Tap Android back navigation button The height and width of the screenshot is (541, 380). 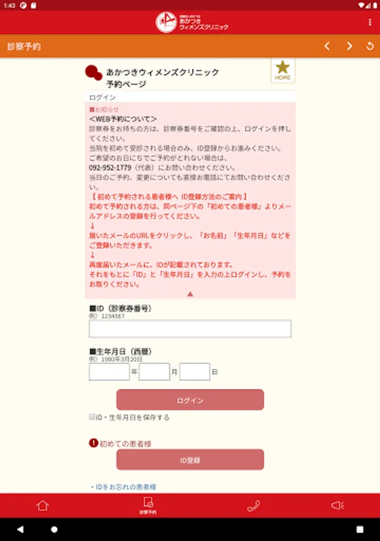(x=20, y=529)
